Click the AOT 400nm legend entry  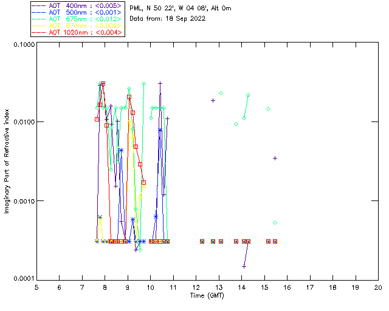tap(78, 5)
